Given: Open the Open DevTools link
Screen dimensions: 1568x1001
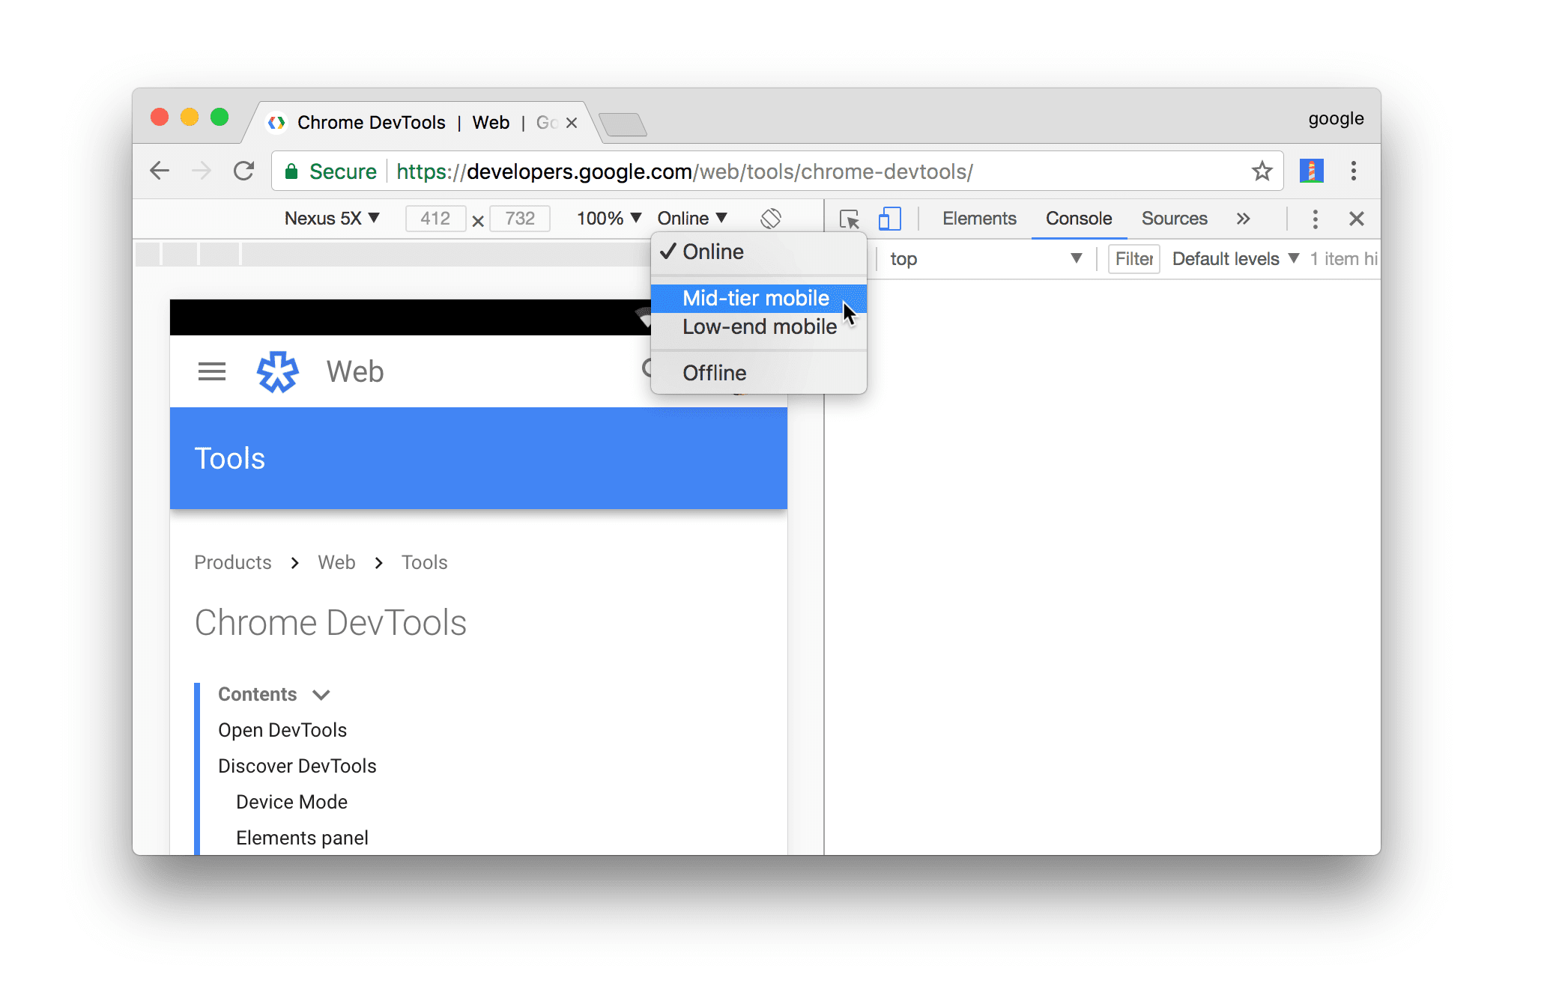Looking at the screenshot, I should click(282, 730).
